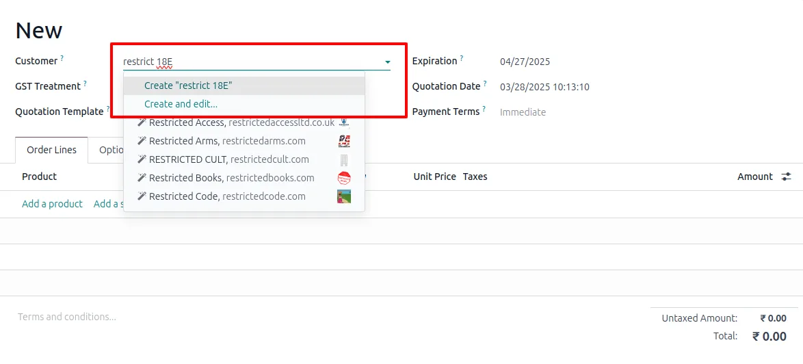Click Restricted Books red logo
803x364 pixels.
[x=344, y=178]
